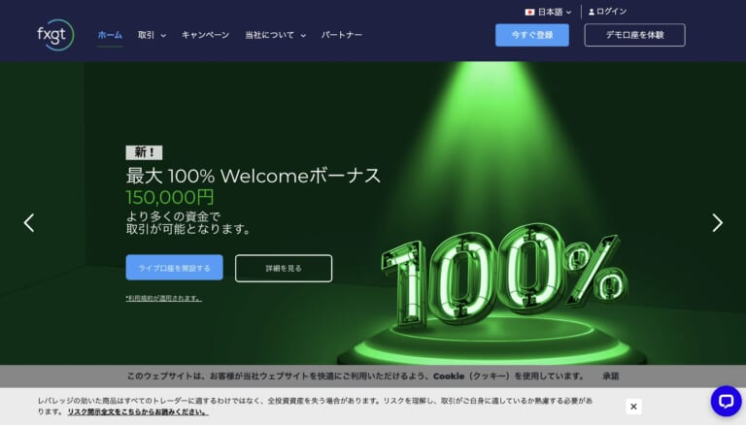Click the デモ口座を体験 button
746x425 pixels.
point(634,35)
